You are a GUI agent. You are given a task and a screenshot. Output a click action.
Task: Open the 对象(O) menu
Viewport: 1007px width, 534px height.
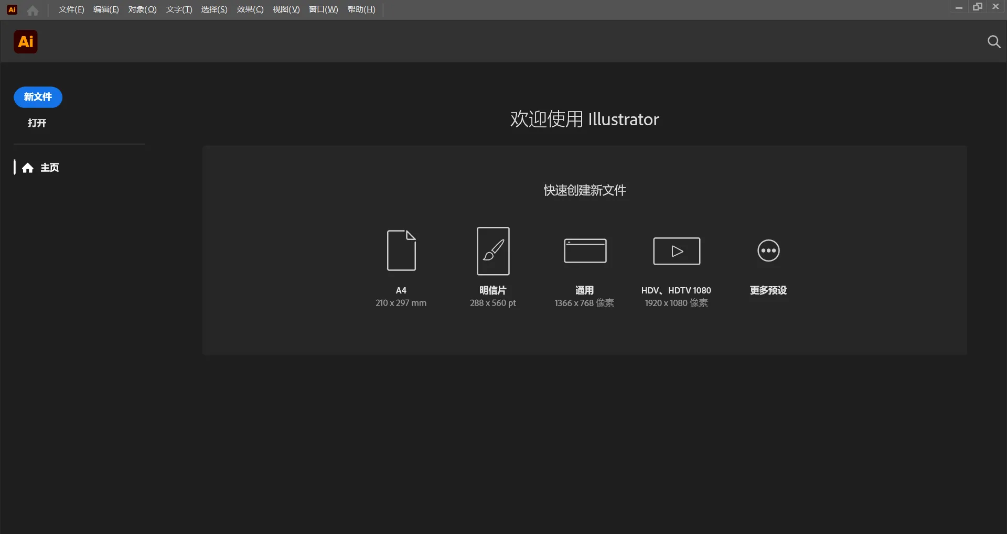(x=142, y=9)
